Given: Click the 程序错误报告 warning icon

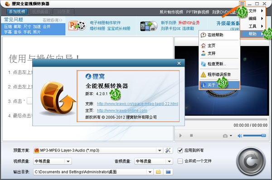Looking at the screenshot, I should [x=203, y=75].
